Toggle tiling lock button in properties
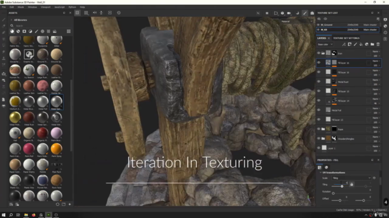Screen dimensions: 389x218 pos(351,184)
